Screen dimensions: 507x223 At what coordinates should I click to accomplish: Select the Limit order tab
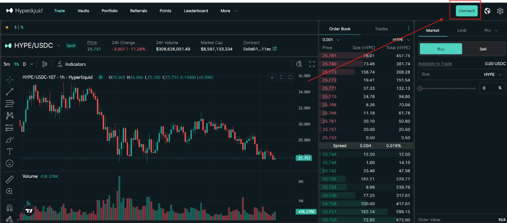tap(462, 30)
